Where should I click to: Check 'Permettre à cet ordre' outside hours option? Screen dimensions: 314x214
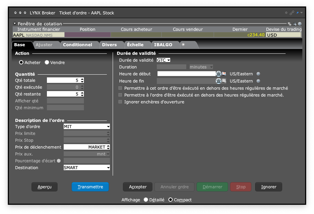click(x=120, y=88)
